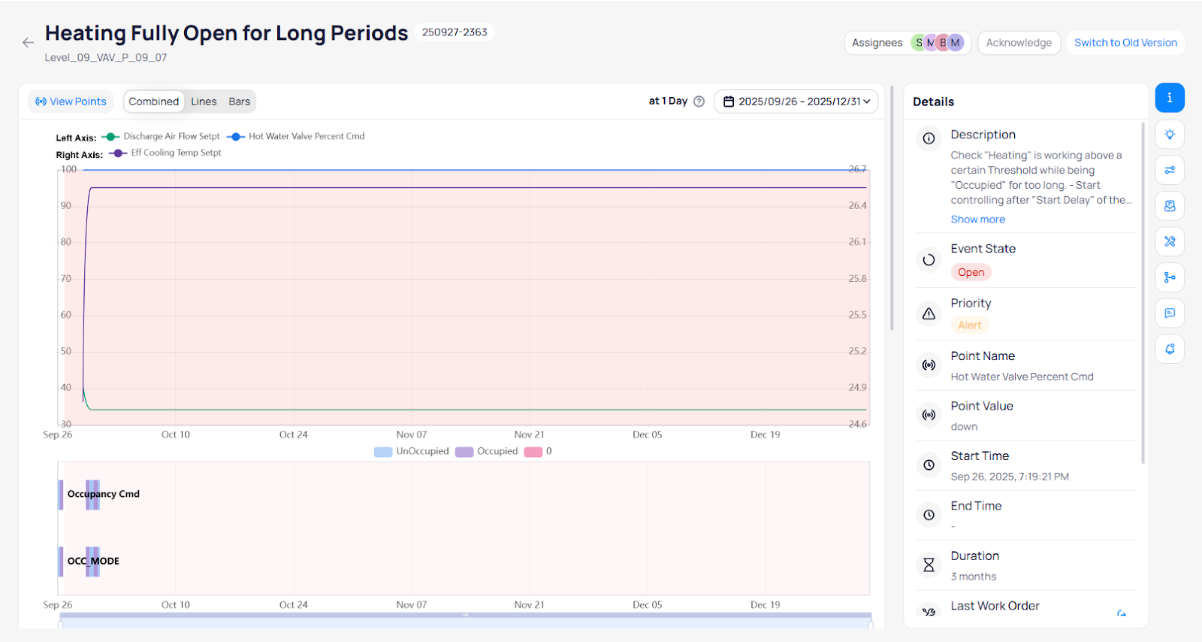The height and width of the screenshot is (642, 1202).
Task: Click the branch hierarchy icon in sidebar
Action: point(1170,277)
